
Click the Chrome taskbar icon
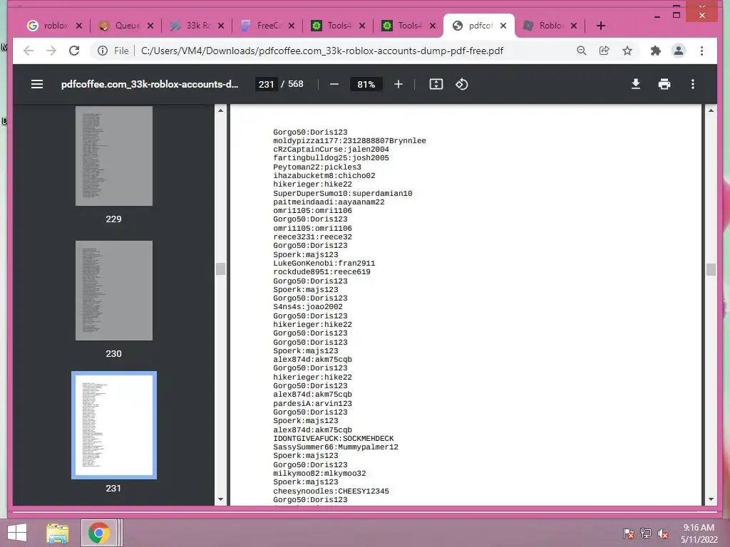tap(98, 533)
